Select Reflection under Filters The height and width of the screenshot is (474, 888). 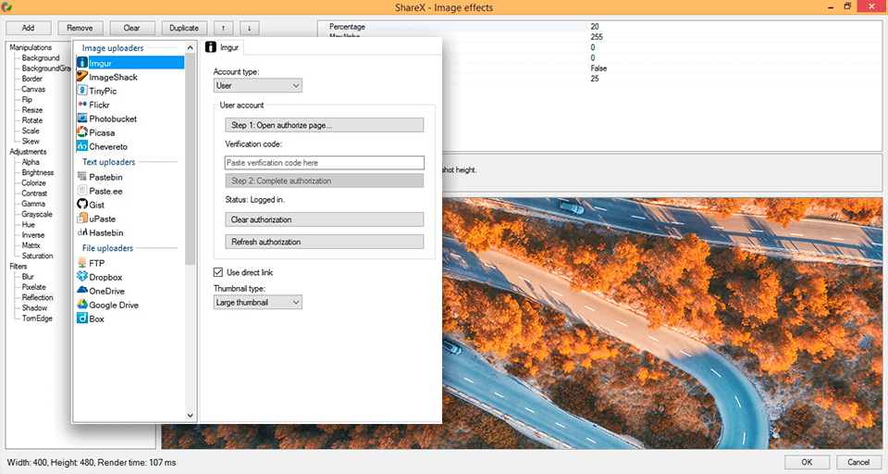pos(37,298)
